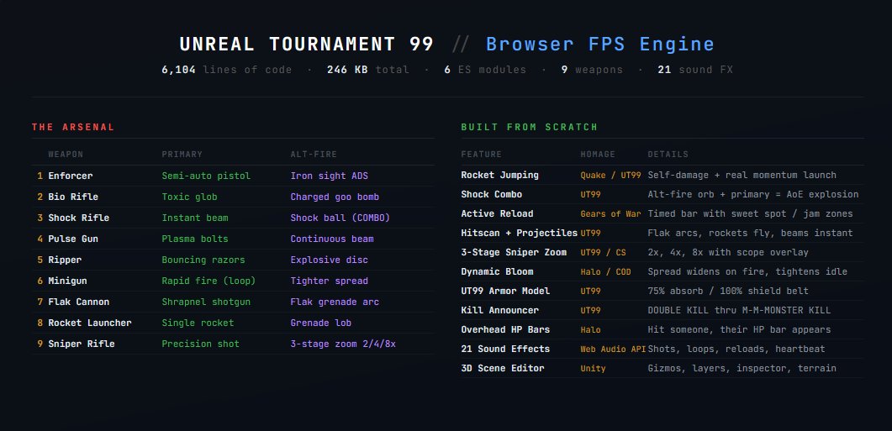Click the 'Gears of War' homage cell
Screen dimensions: 892x431
point(611,213)
